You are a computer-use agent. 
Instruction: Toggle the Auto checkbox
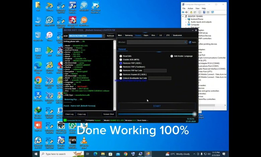190,42
